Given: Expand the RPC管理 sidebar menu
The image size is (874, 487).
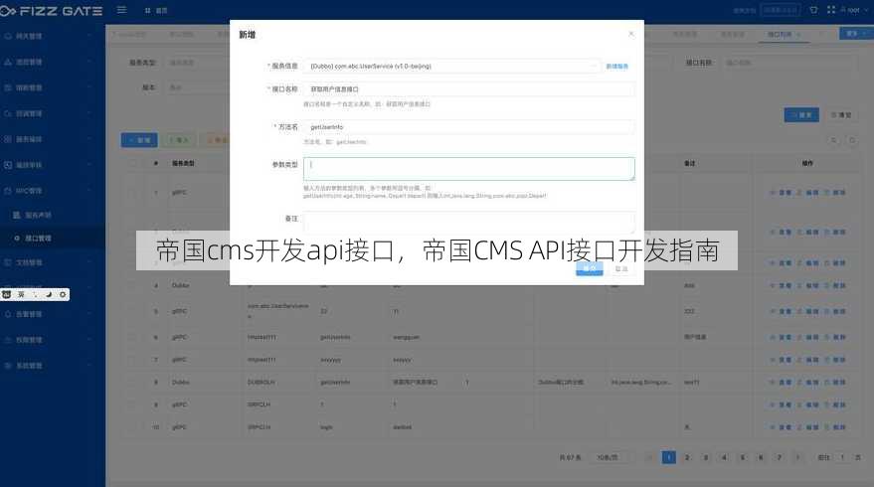Looking at the screenshot, I should (x=29, y=191).
